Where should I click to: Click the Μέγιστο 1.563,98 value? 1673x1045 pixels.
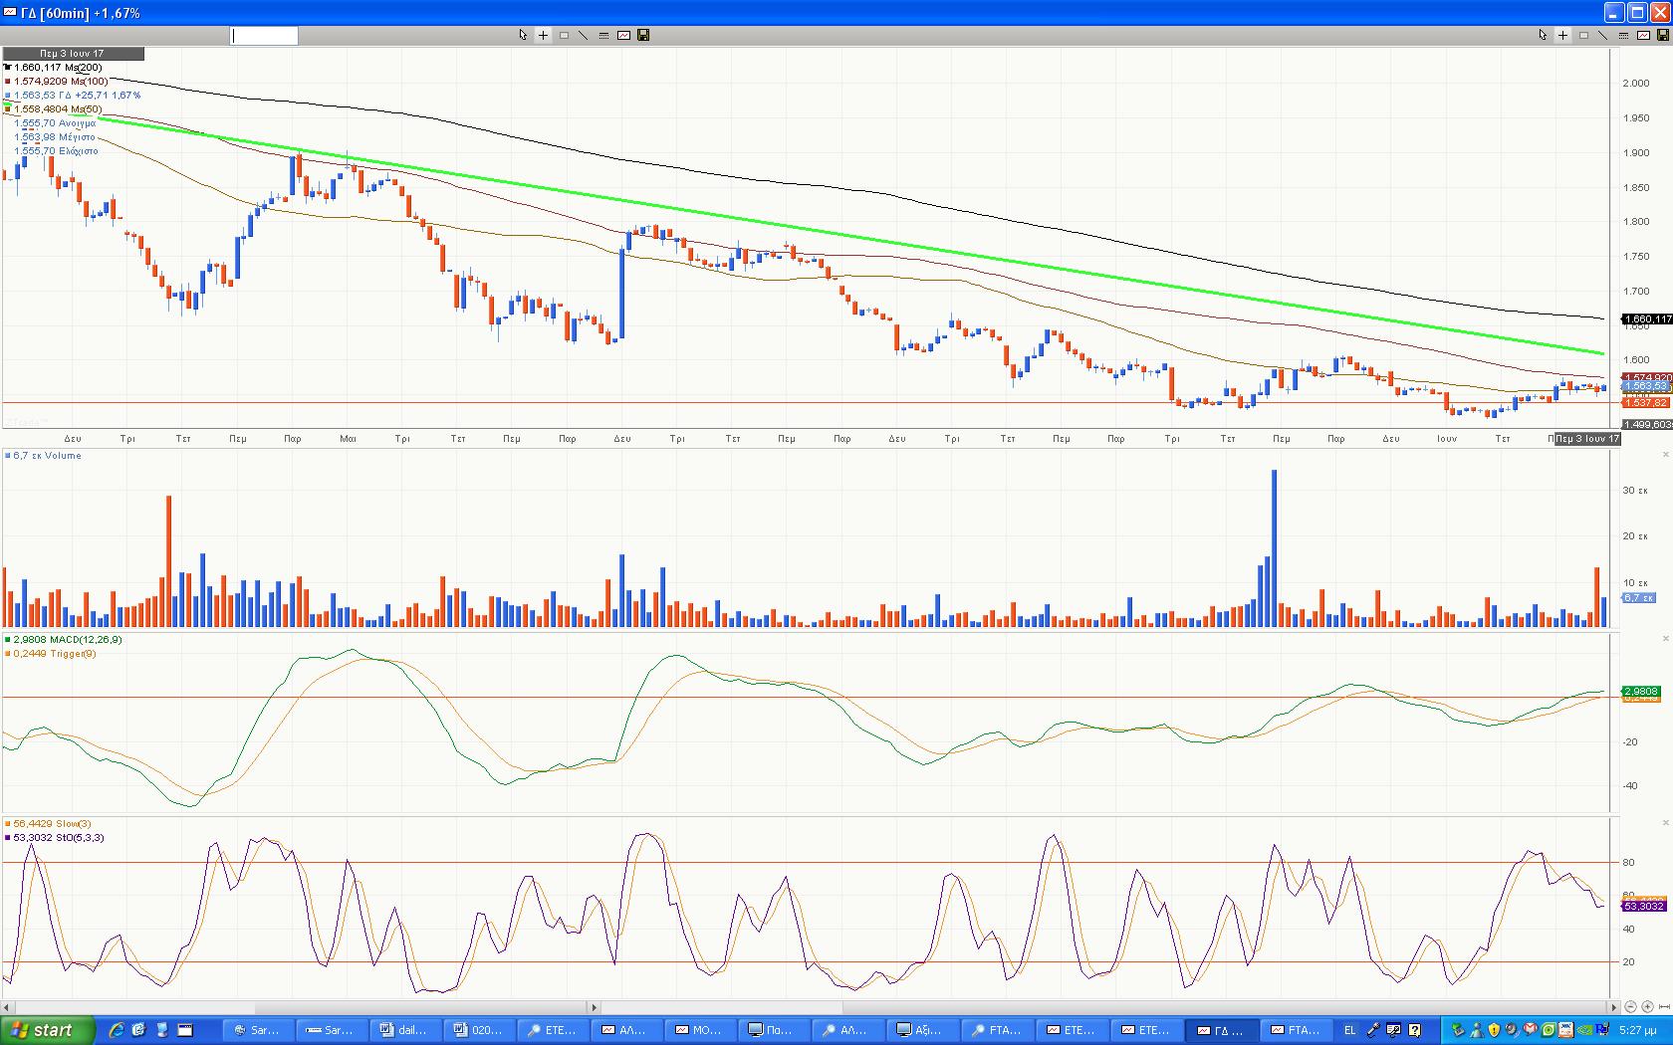(55, 137)
